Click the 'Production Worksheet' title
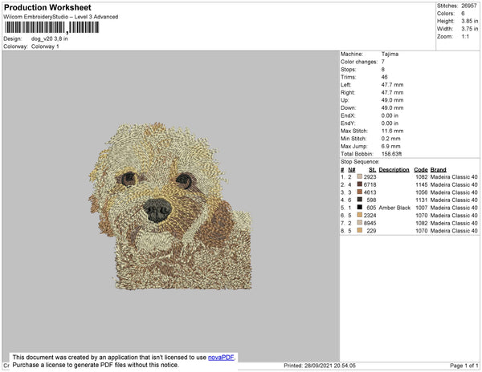The height and width of the screenshot is (372, 482). click(47, 8)
